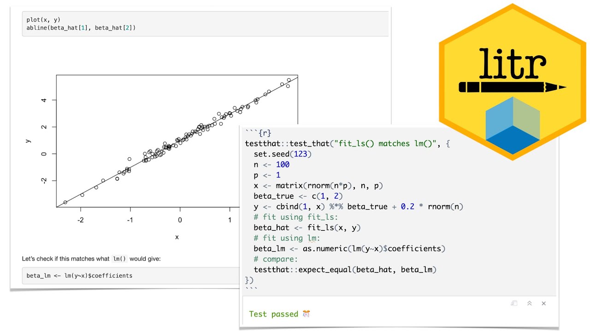
Task: Place cursor on the set.seed(123) line
Action: (x=283, y=154)
